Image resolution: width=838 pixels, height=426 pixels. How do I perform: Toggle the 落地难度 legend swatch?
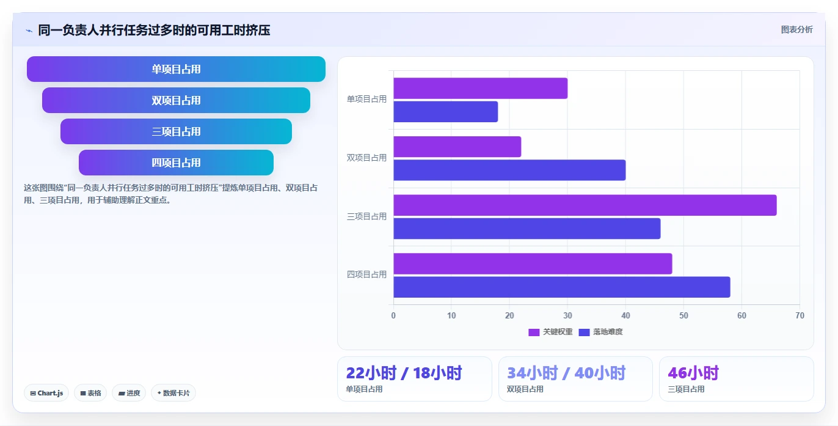pos(584,332)
